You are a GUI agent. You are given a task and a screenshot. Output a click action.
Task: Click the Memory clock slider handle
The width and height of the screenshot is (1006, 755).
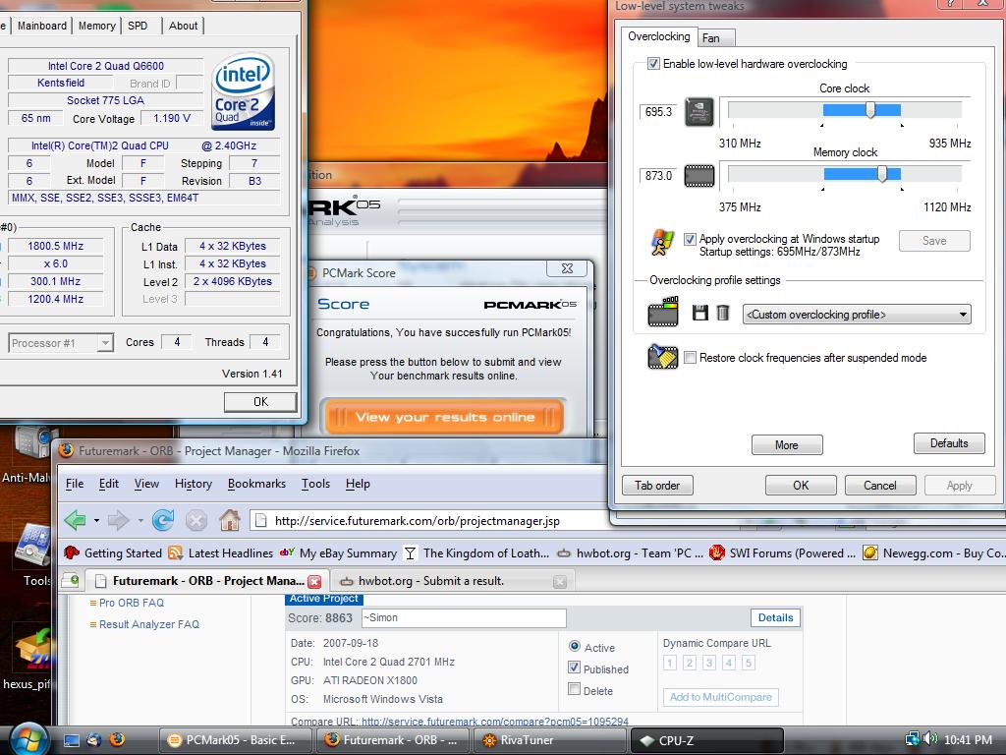[x=882, y=173]
